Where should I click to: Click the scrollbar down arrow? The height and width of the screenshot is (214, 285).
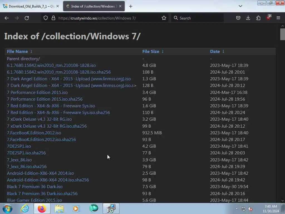coord(282,201)
